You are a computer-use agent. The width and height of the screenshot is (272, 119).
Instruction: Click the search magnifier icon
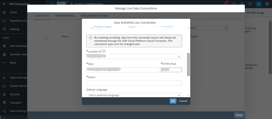click(226, 28)
